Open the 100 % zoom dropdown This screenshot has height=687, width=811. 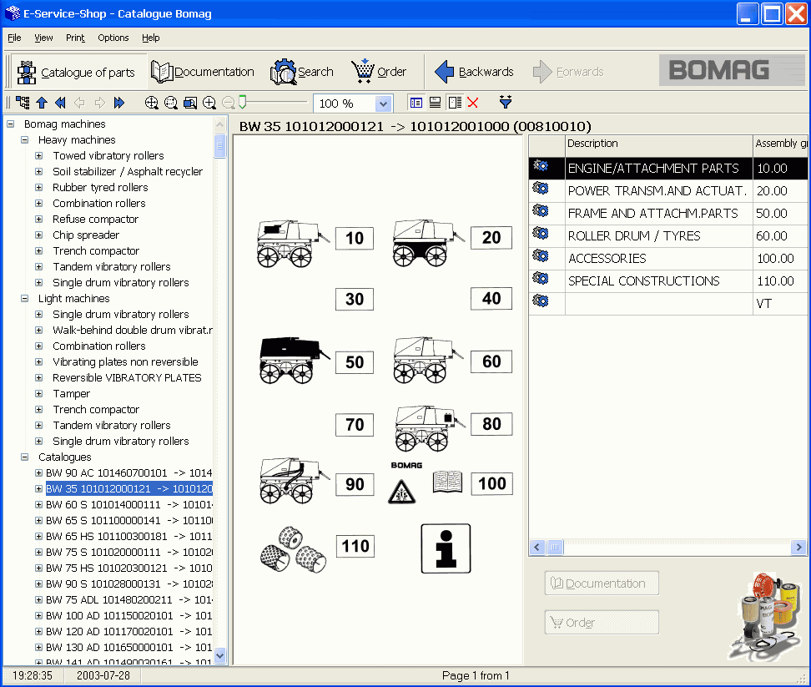[x=383, y=104]
